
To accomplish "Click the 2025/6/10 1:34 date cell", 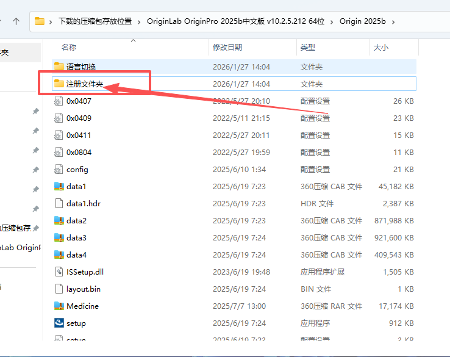I will click(240, 170).
